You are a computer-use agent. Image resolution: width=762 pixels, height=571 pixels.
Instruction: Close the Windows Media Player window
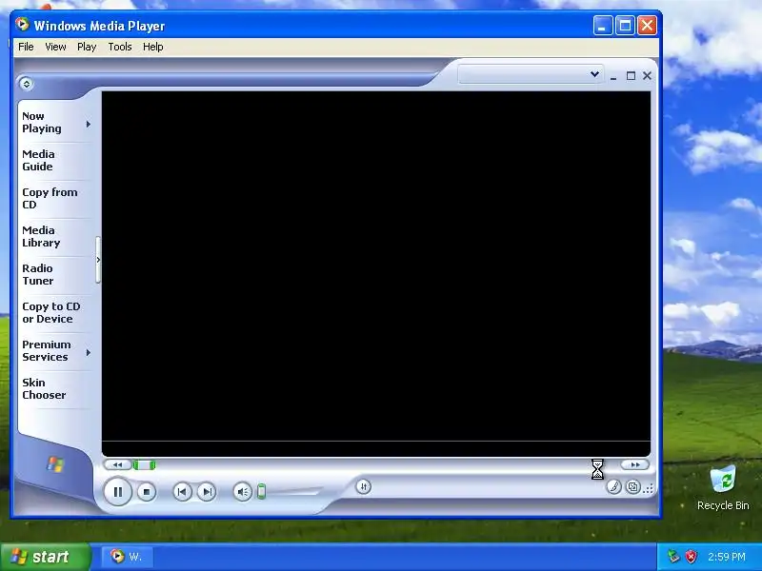pos(648,26)
